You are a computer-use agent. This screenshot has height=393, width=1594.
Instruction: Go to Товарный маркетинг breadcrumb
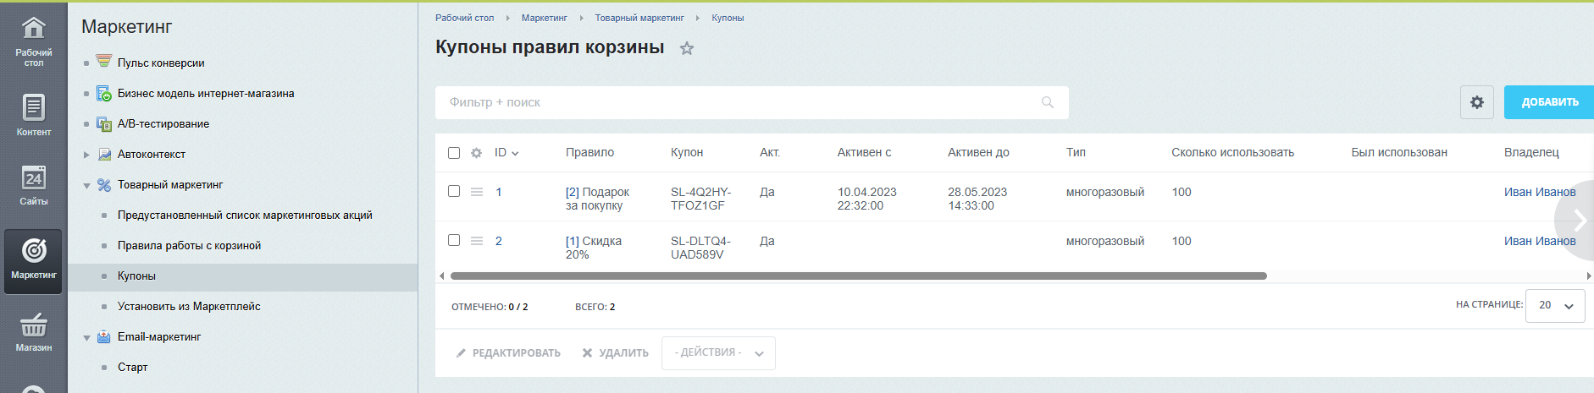(639, 18)
